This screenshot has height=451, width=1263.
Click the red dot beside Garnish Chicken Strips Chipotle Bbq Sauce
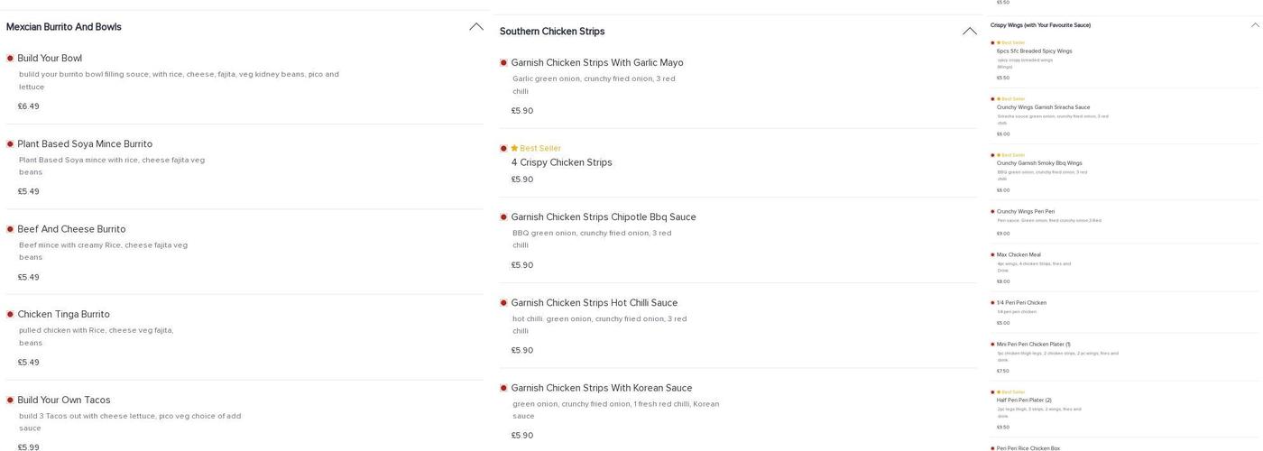(503, 217)
